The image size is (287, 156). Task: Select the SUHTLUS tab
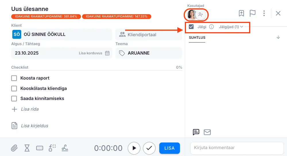197,38
